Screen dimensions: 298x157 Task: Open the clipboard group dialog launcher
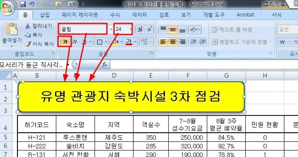(x=53, y=53)
